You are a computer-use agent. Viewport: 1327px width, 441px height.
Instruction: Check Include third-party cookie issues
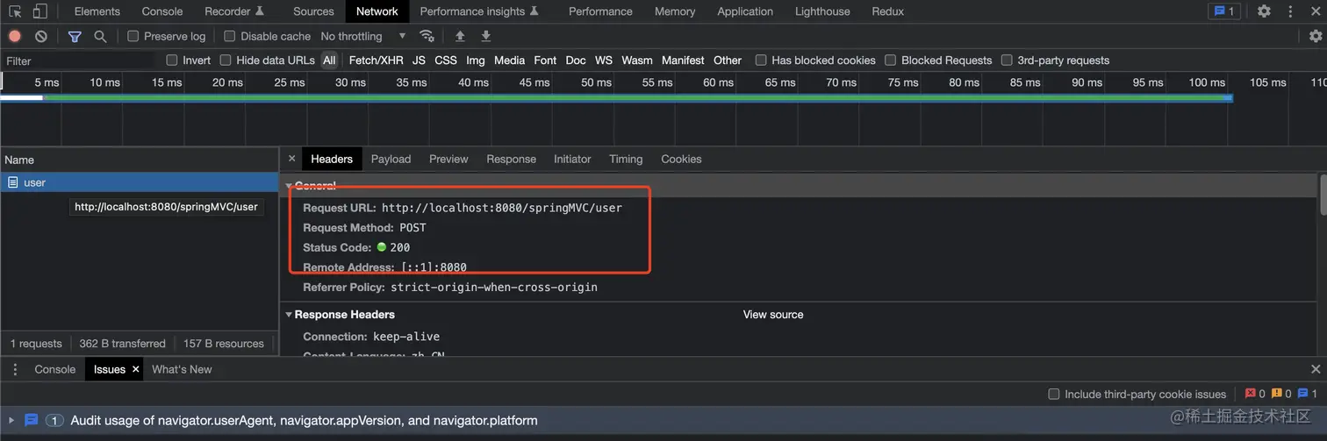(x=1054, y=394)
